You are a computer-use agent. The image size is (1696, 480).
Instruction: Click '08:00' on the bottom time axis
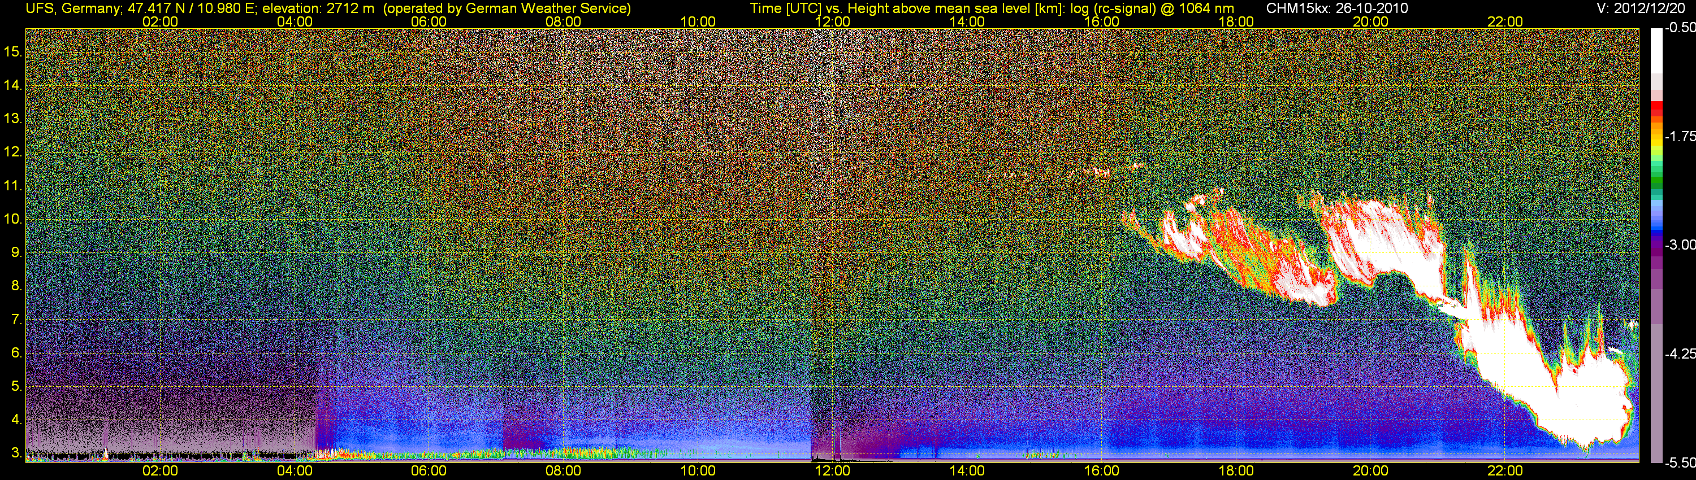[x=564, y=471]
